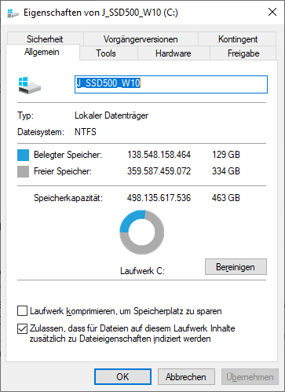The width and height of the screenshot is (285, 392).
Task: Click the Bereinigen button
Action: [x=236, y=267]
